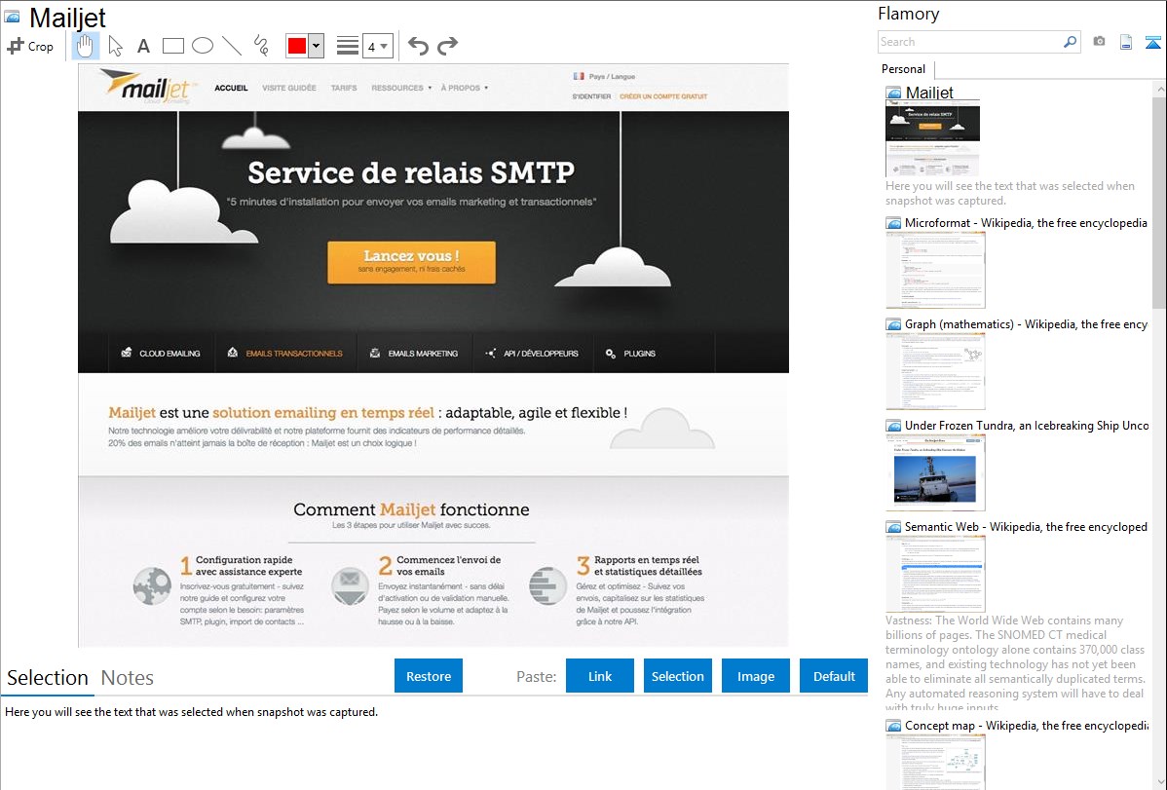Select the freehand scribble tool
This screenshot has height=790, width=1167.
coord(261,46)
